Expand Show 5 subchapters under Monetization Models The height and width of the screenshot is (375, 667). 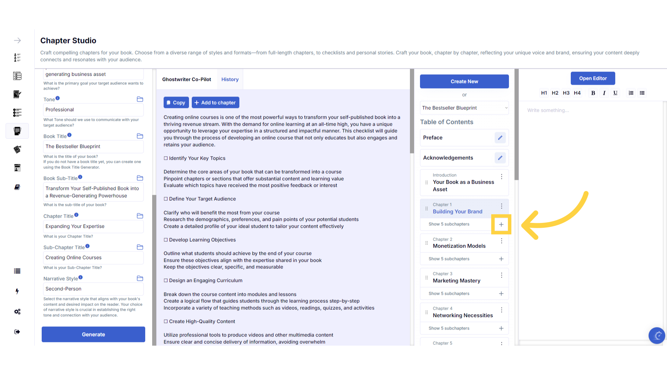(449, 259)
